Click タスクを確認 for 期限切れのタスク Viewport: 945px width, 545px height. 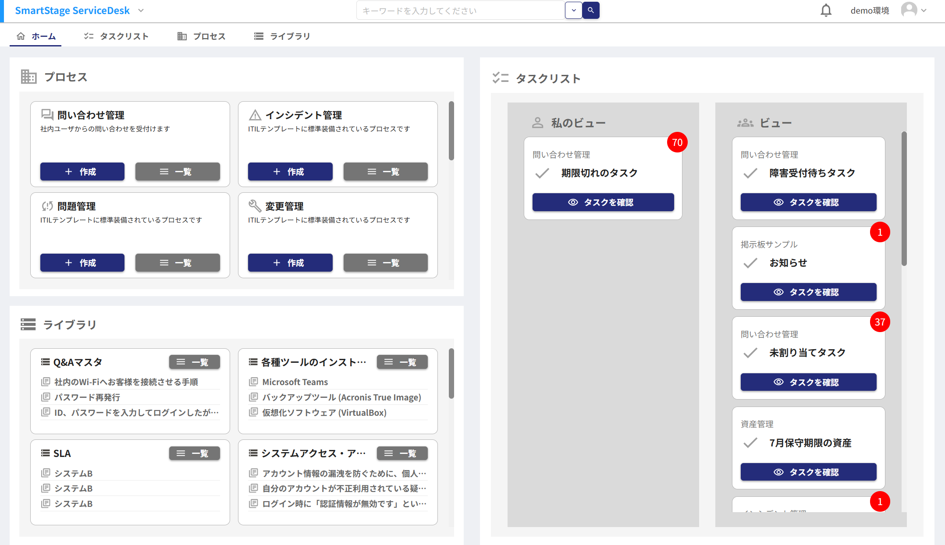tap(603, 202)
